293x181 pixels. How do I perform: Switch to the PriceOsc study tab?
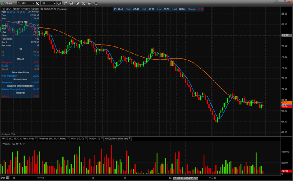pyautogui.click(x=53, y=139)
